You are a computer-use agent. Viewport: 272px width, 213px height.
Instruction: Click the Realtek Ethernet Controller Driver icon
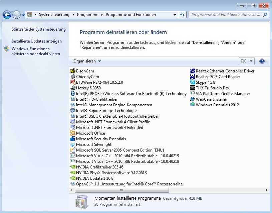[x=193, y=71]
